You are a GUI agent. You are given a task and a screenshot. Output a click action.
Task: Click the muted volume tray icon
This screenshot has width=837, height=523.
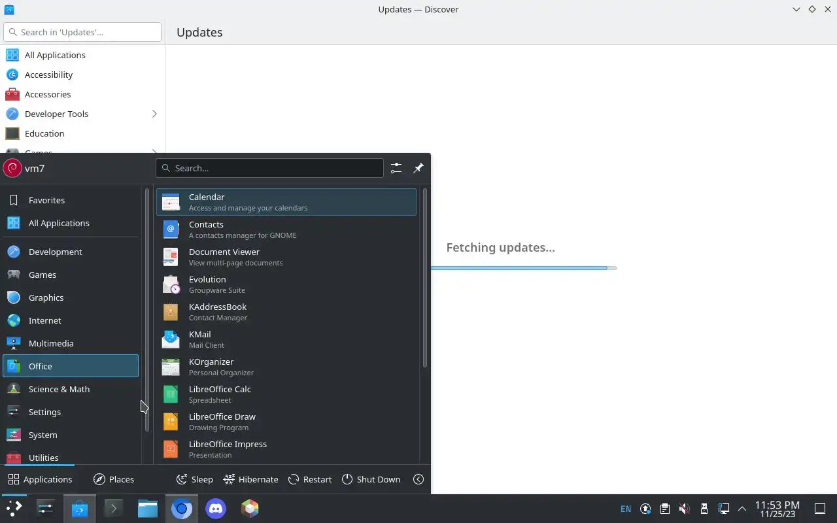tap(685, 509)
